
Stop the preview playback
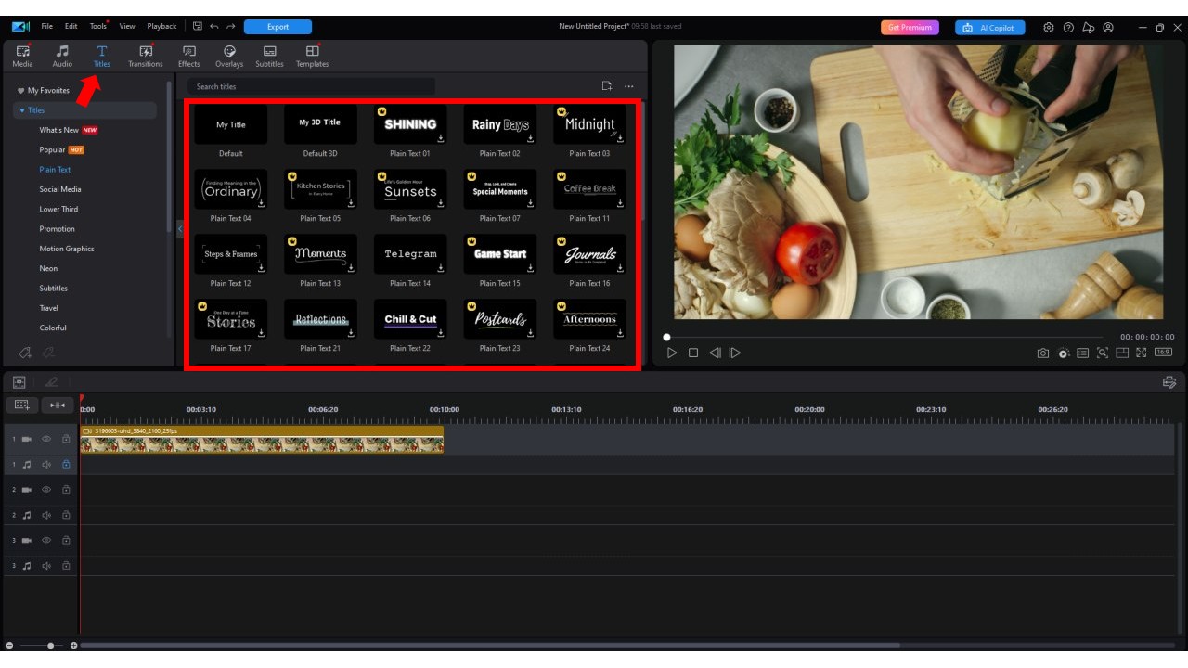[693, 353]
